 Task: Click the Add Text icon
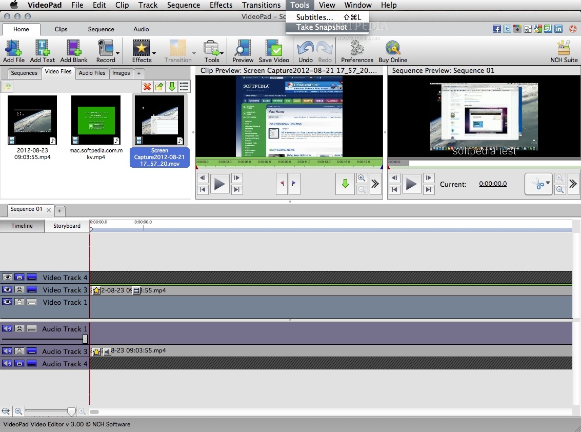pyautogui.click(x=42, y=51)
